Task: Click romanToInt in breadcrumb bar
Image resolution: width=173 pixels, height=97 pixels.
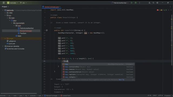Action: coord(65,96)
